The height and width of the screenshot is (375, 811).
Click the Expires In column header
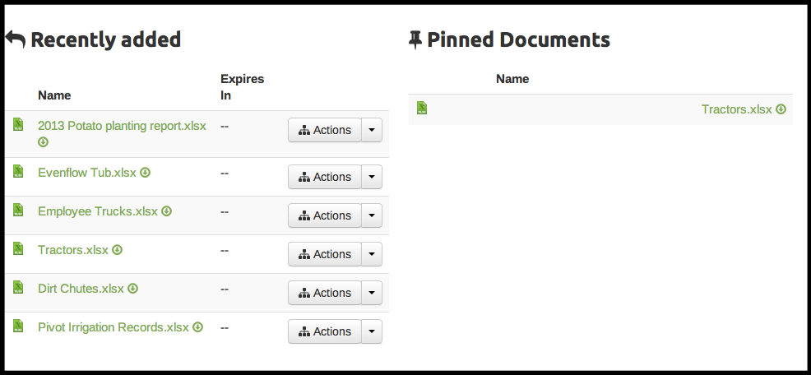pyautogui.click(x=242, y=87)
